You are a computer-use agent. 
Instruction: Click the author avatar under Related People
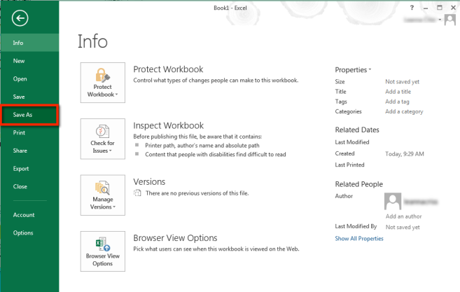point(393,201)
